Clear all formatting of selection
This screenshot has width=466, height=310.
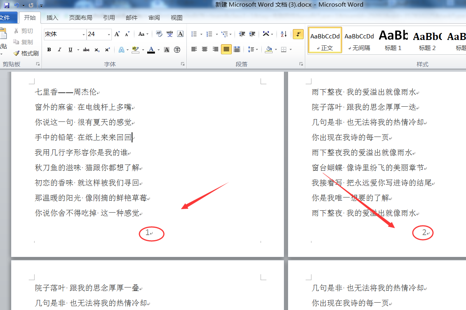(159, 34)
